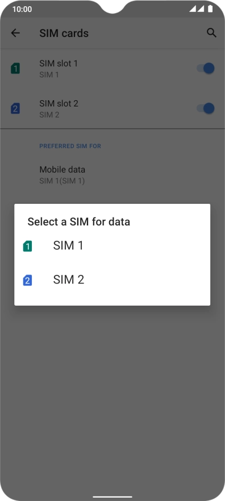Open Mobile data preferred SIM setting
Screen dimensions: 225x501
coord(113,175)
